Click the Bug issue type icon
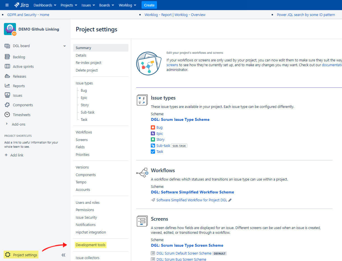The width and height of the screenshot is (342, 261). 153,127
